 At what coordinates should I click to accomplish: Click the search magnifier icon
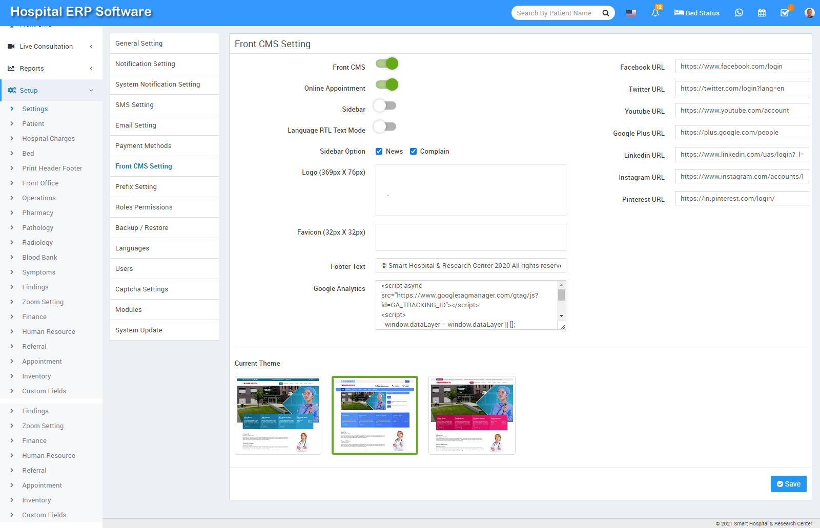(x=605, y=13)
